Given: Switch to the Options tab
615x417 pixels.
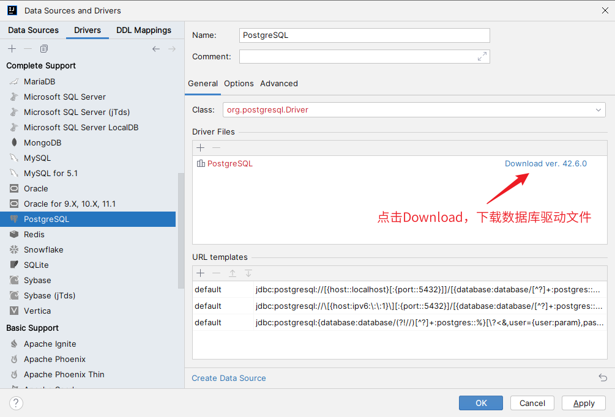Looking at the screenshot, I should 239,83.
